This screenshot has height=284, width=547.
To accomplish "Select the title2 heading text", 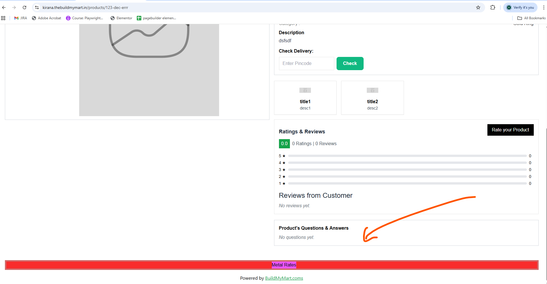I will point(372,101).
